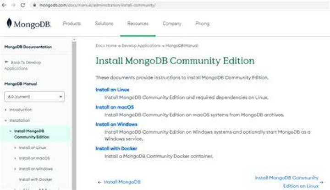
Task: Go to previous page Install MongoDB
Action: (x=119, y=182)
